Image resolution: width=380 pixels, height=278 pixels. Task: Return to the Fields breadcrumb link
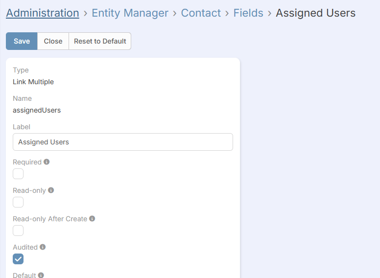248,13
